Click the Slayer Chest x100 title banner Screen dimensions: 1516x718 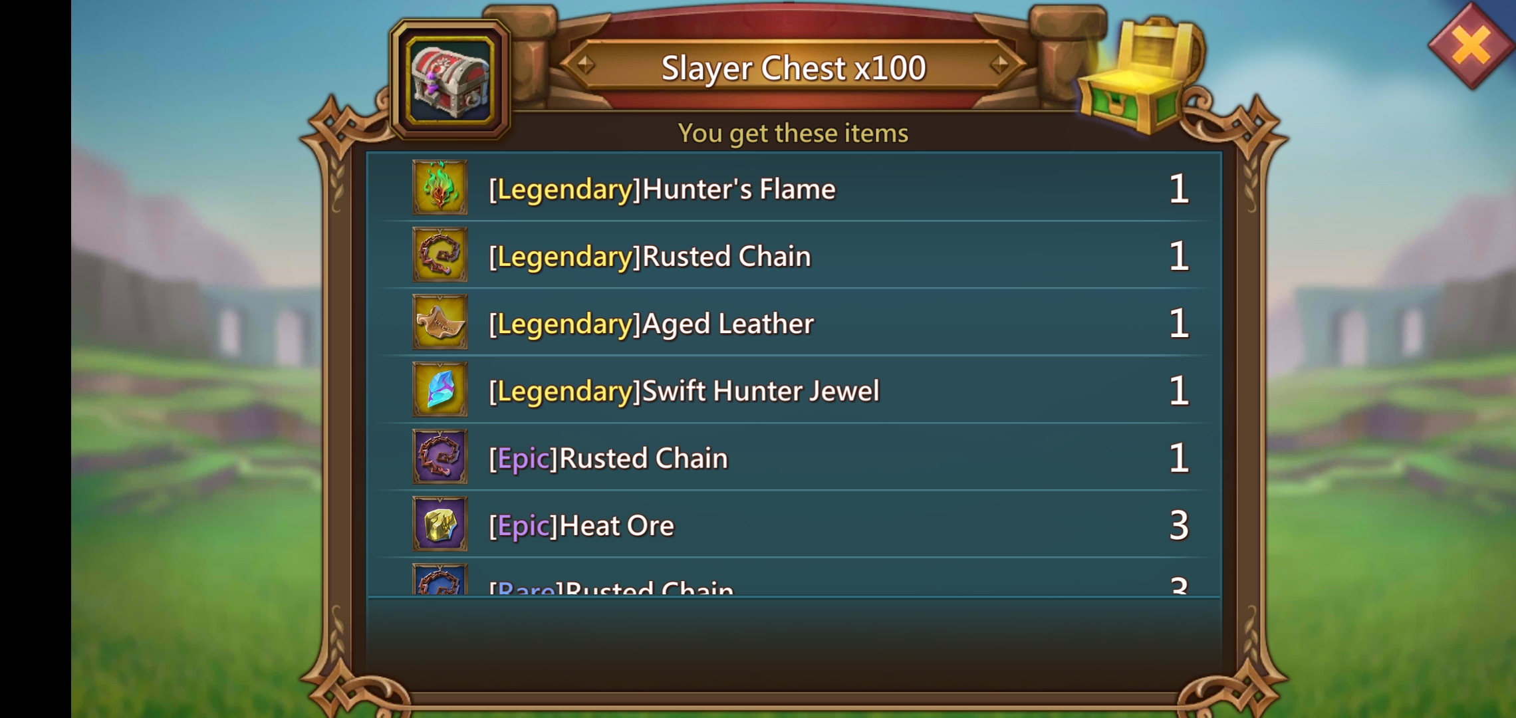click(793, 67)
